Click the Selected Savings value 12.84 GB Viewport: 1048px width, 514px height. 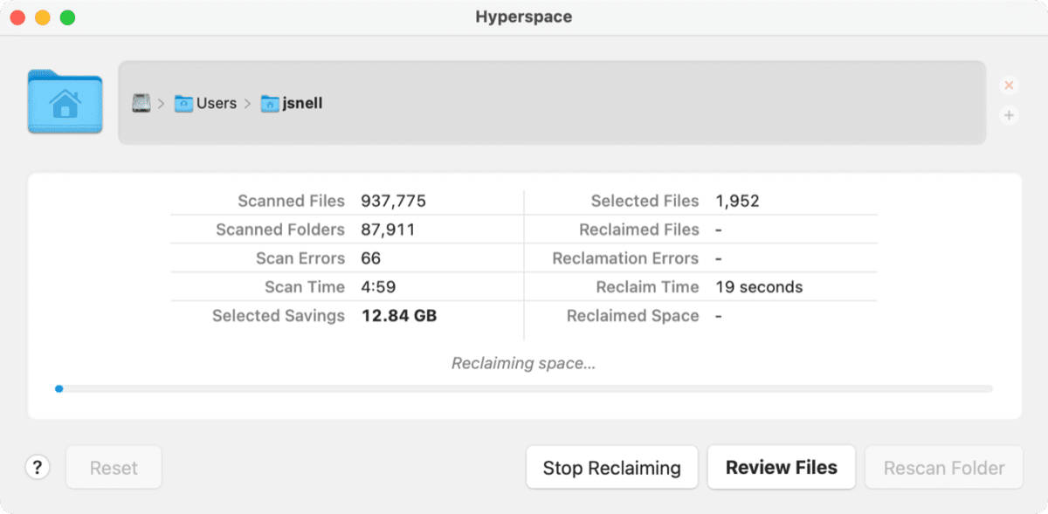[399, 317]
